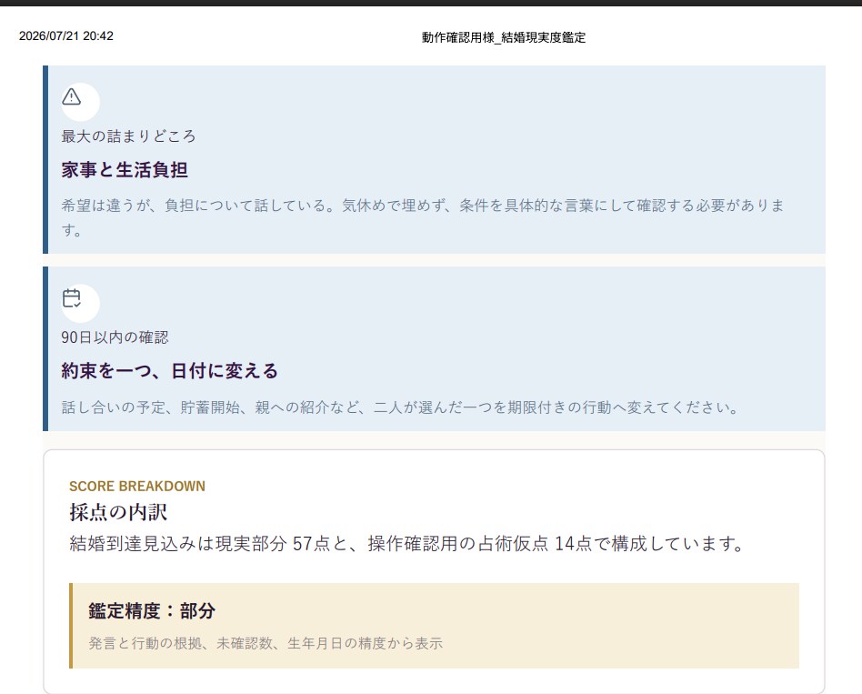
Task: Click the label 最大の詰まりどころ
Action: click(x=128, y=136)
